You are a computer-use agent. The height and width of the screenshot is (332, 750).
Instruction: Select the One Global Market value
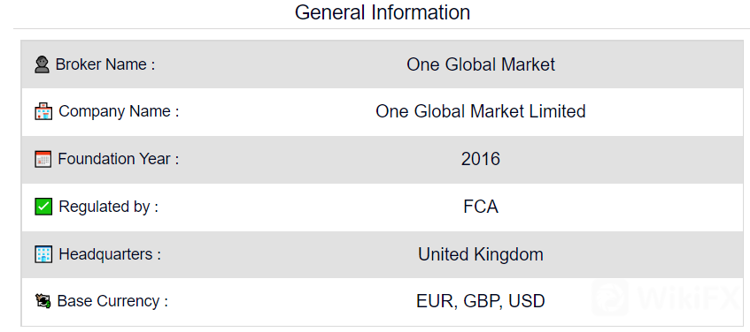pyautogui.click(x=481, y=64)
